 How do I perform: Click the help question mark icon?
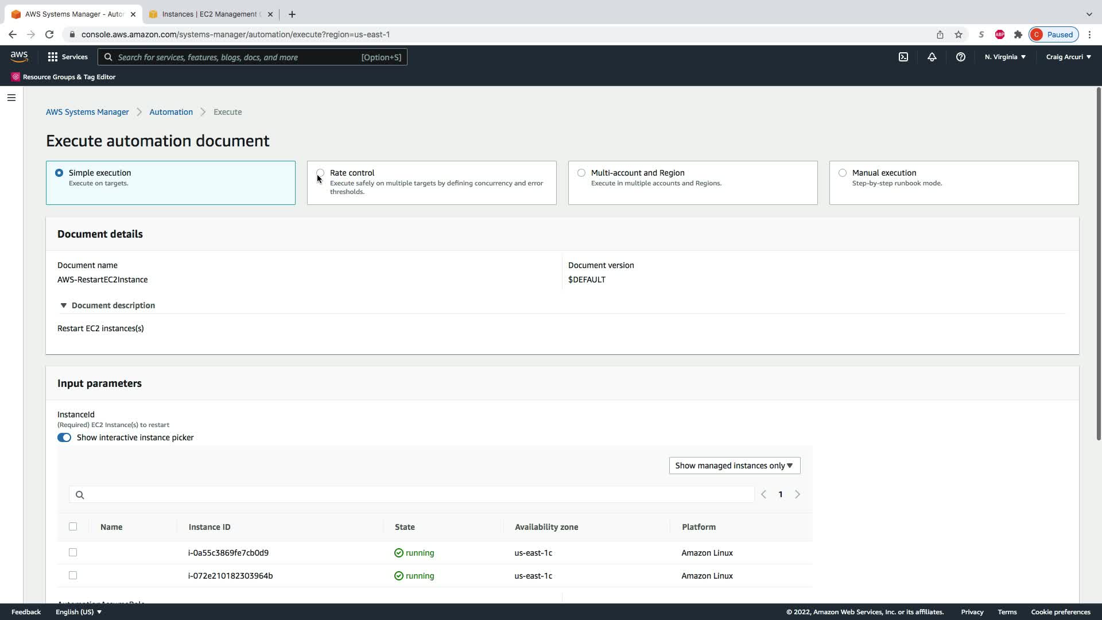pos(960,57)
